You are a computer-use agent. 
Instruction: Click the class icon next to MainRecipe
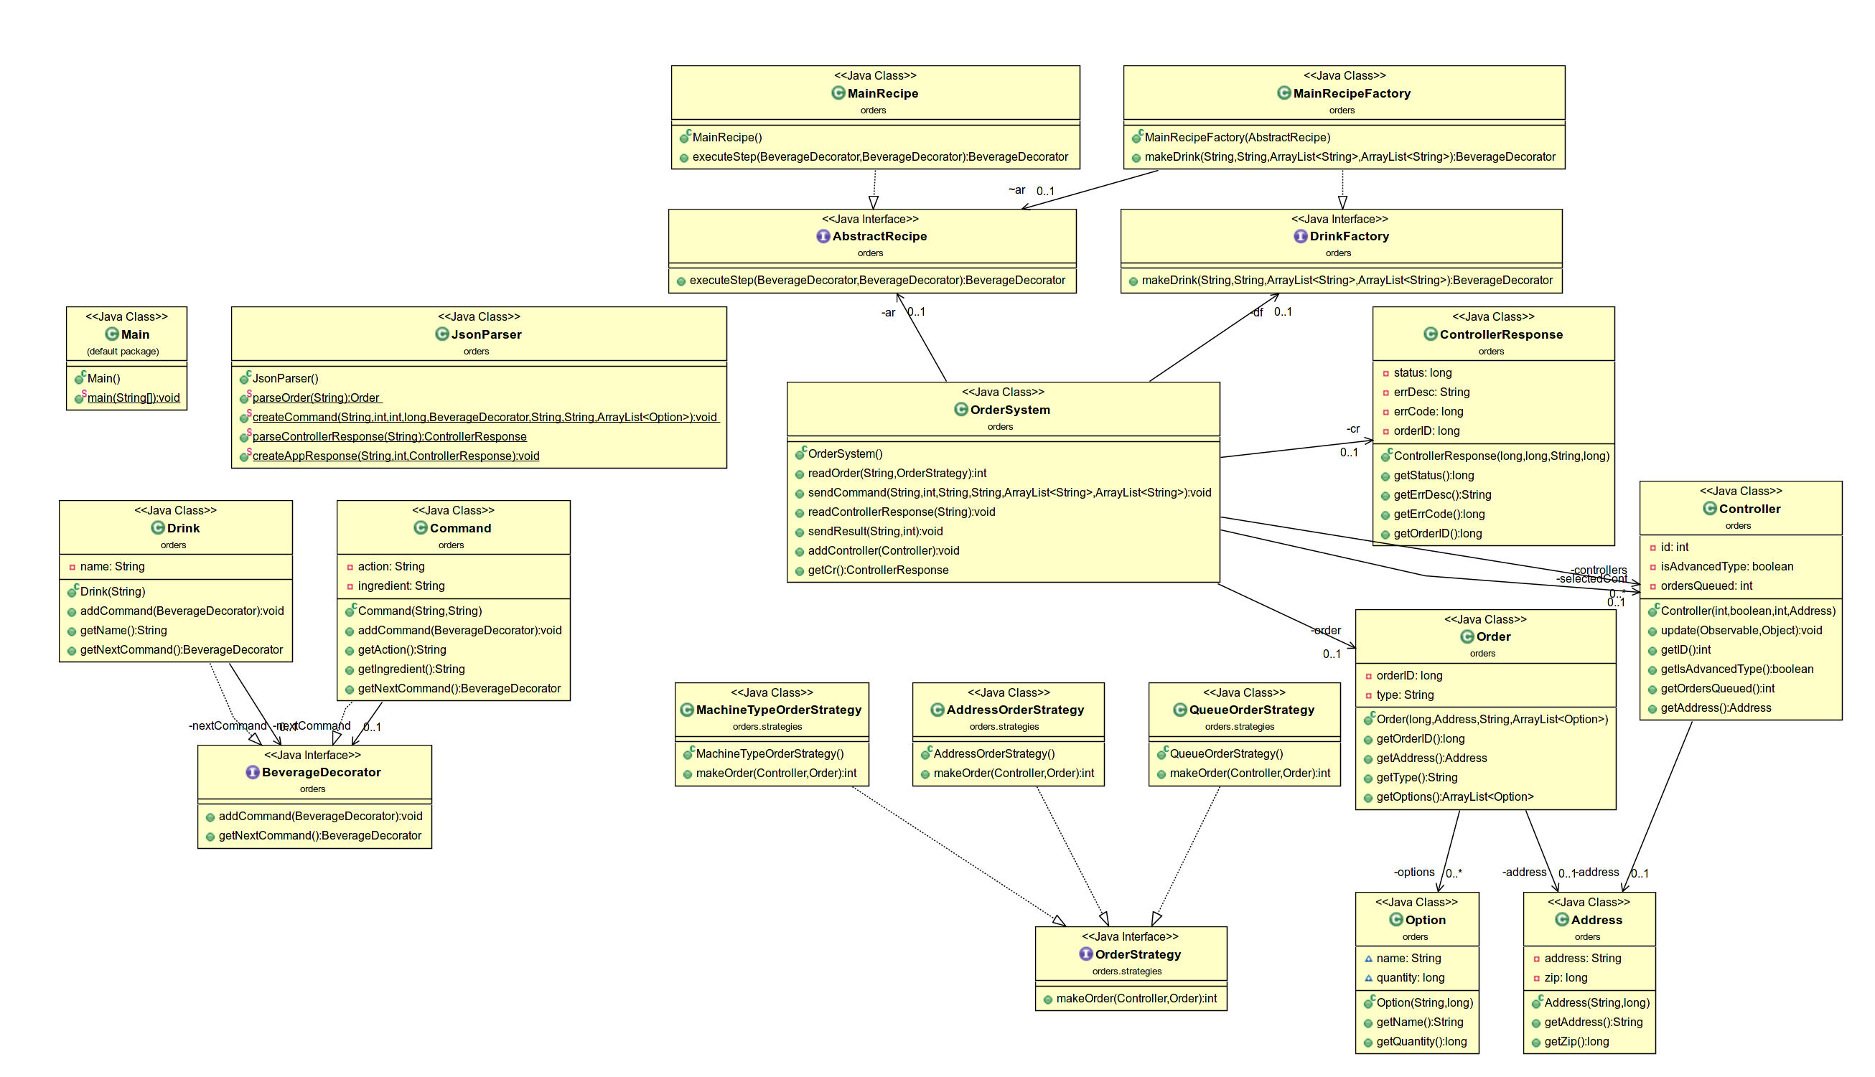[x=838, y=93]
